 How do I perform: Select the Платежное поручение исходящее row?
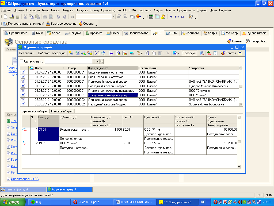tap(130, 91)
